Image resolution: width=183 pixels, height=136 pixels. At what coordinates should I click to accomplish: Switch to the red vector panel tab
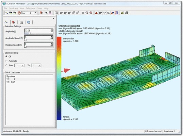click(14, 22)
